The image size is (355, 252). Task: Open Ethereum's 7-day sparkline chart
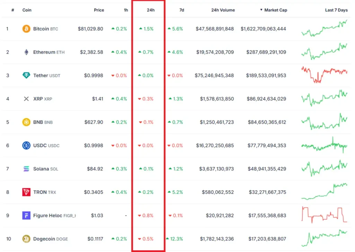click(x=324, y=51)
